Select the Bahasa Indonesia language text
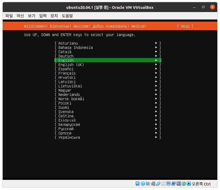This screenshot has height=190, width=220. tap(75, 48)
